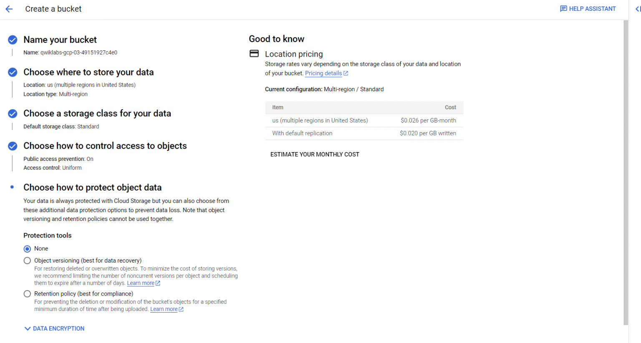This screenshot has width=641, height=343.
Task: Click the back arrow to exit bucket creation
Action: [9, 9]
